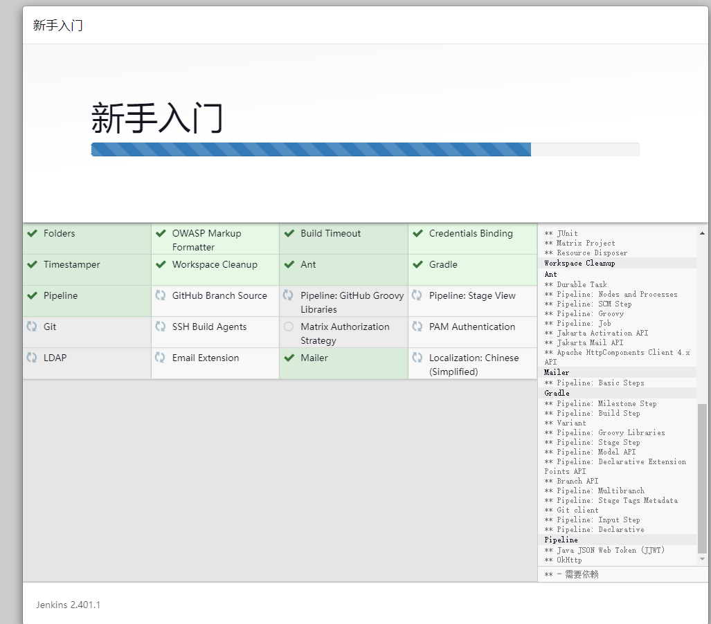Click "** Git client" log line
711x624 pixels.
tap(571, 511)
